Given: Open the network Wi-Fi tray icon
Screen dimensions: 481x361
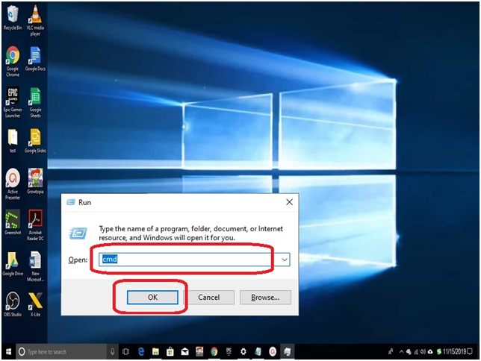Looking at the screenshot, I should (416, 351).
